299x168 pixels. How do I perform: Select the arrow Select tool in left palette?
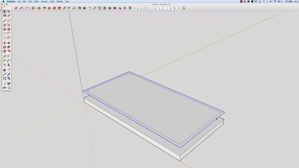pyautogui.click(x=5, y=12)
